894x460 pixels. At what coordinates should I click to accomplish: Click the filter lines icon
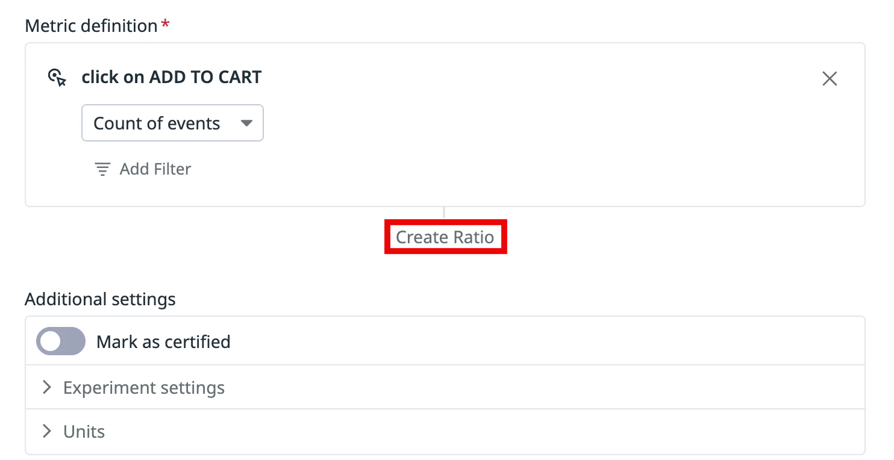coord(103,169)
